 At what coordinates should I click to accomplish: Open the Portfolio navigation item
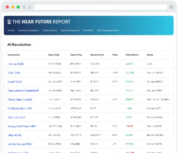88,30
